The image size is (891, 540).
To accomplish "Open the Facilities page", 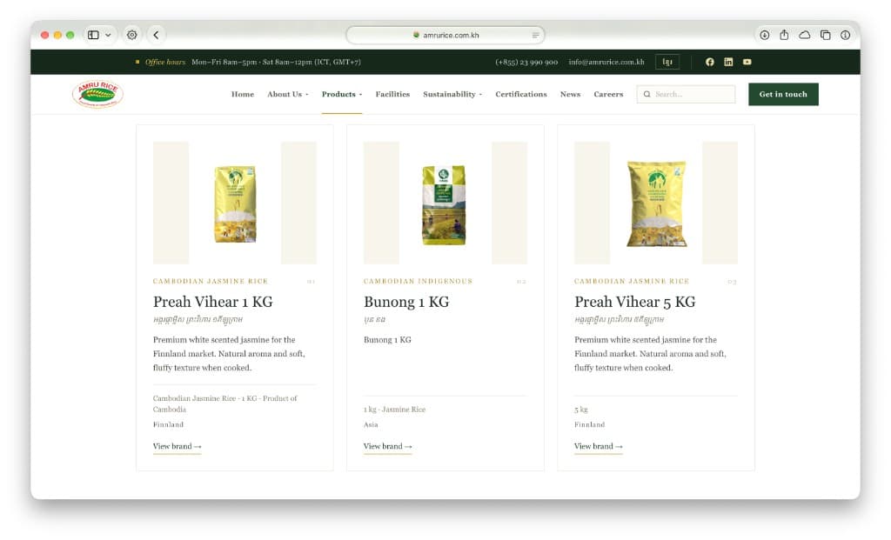I will pyautogui.click(x=392, y=94).
